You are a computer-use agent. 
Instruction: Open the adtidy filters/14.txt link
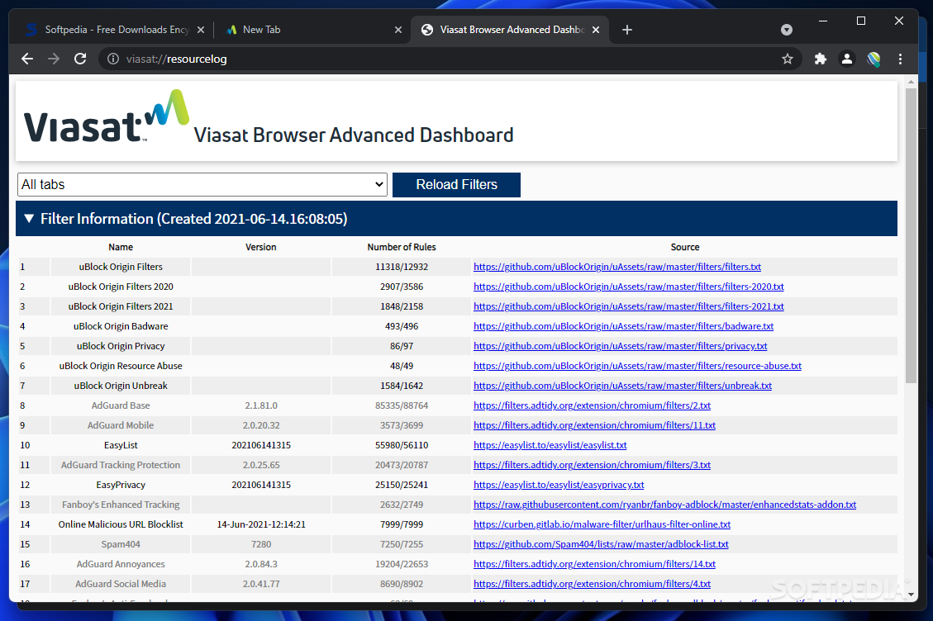coord(594,565)
